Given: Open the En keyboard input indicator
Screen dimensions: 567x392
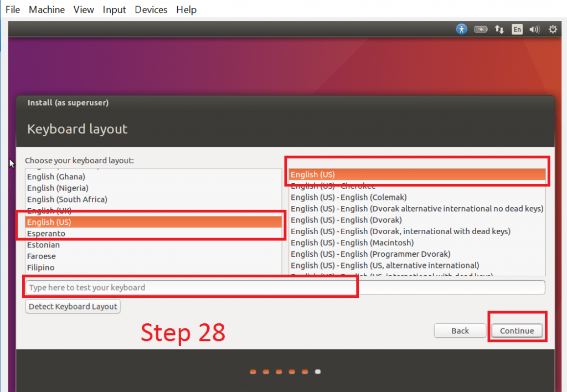Looking at the screenshot, I should [x=517, y=29].
